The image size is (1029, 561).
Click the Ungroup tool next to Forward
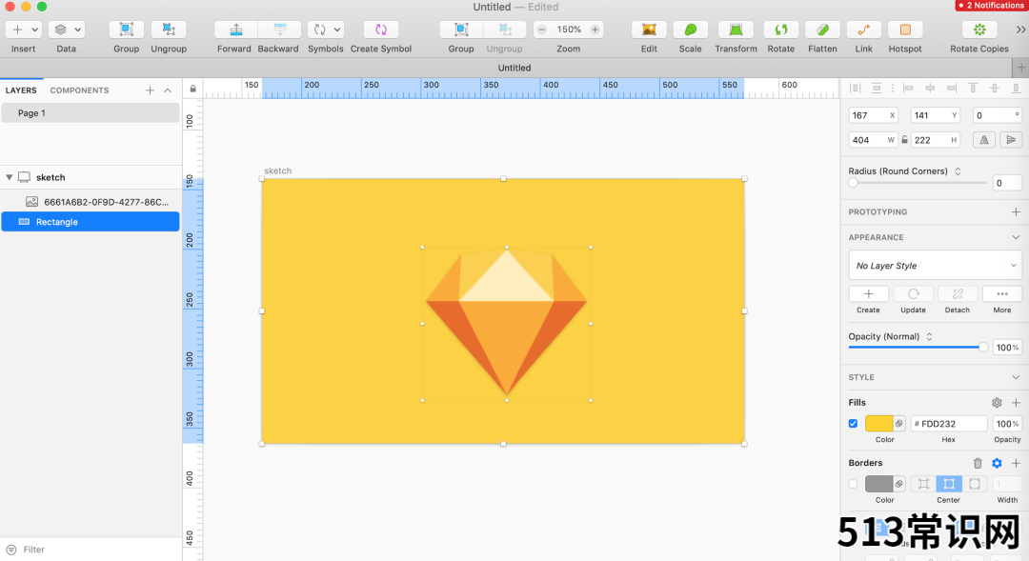(x=169, y=30)
